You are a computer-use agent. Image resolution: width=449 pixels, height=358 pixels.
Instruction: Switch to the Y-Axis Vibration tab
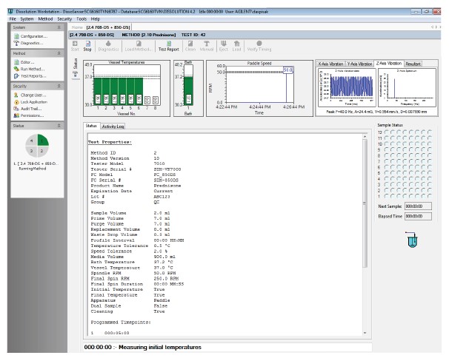[359, 64]
